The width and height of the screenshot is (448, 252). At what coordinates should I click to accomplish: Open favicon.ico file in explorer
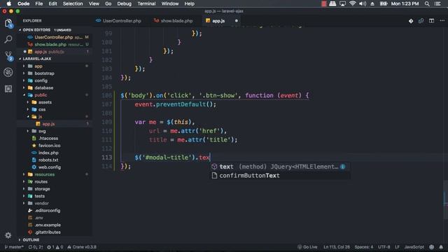tap(49, 146)
